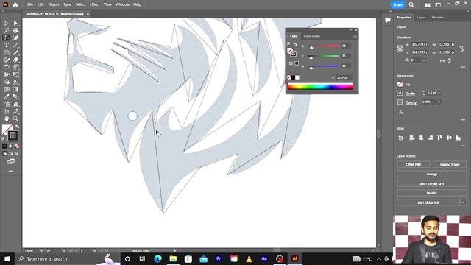This screenshot has width=471, height=265.
Task: Click the Share button
Action: (397, 5)
